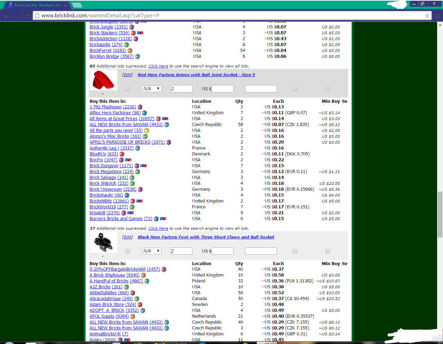Click 'Click Here' after 37 Additional lots
The image size is (443, 344).
158,229
